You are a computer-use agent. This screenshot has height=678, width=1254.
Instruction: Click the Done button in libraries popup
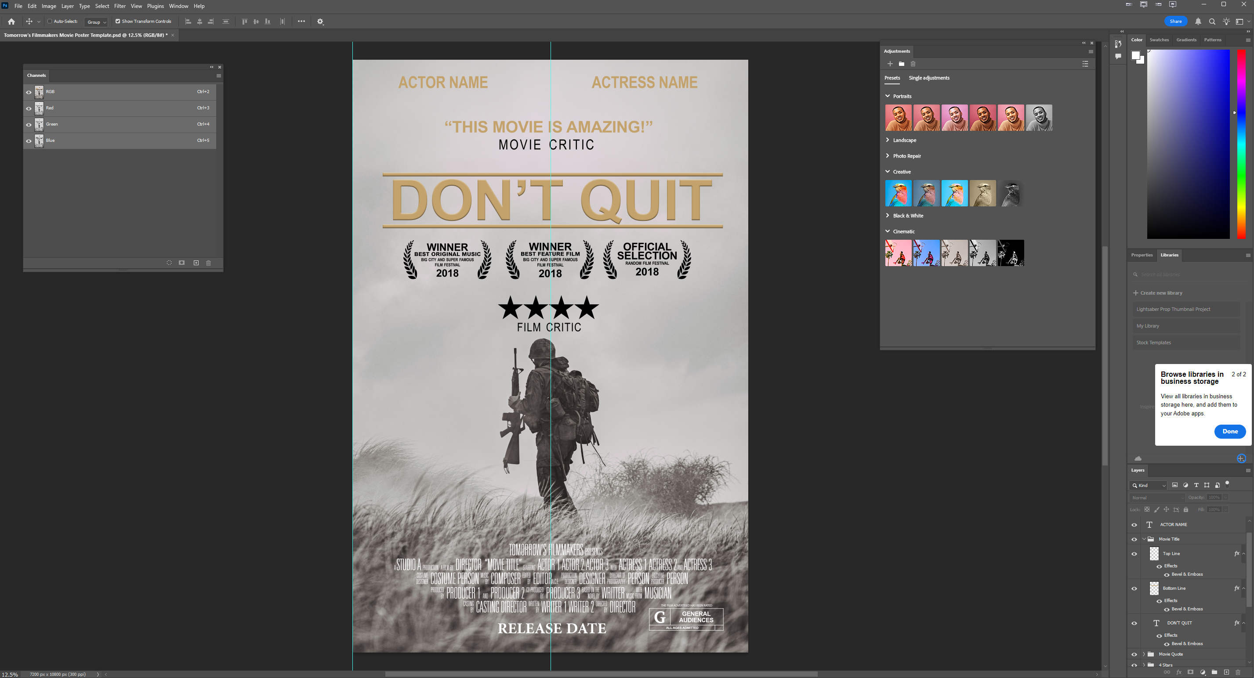(x=1230, y=431)
